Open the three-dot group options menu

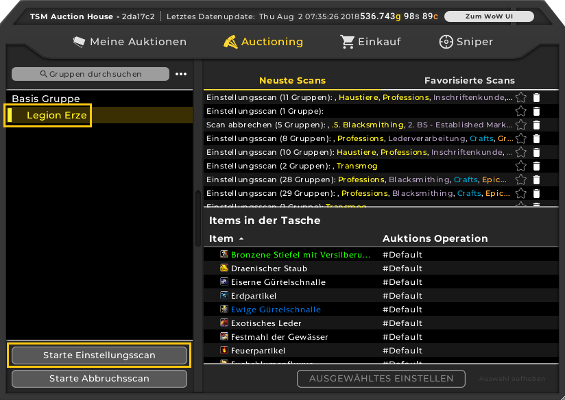click(x=181, y=74)
